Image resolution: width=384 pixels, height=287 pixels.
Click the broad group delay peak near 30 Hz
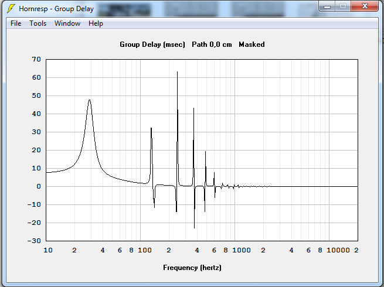click(90, 100)
